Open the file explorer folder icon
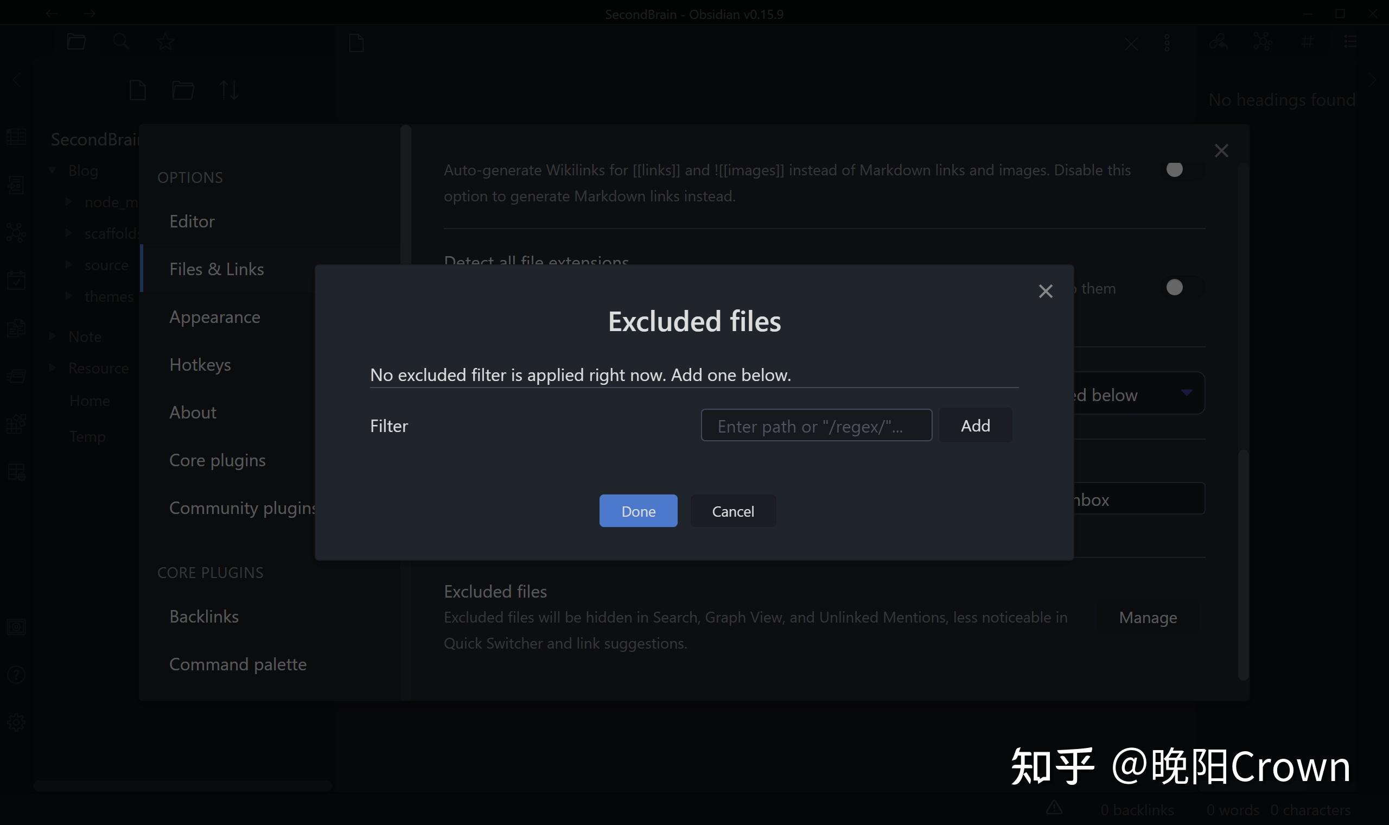This screenshot has height=825, width=1389. tap(76, 42)
